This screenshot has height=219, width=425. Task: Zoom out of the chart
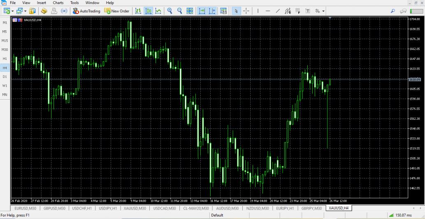(x=179, y=11)
